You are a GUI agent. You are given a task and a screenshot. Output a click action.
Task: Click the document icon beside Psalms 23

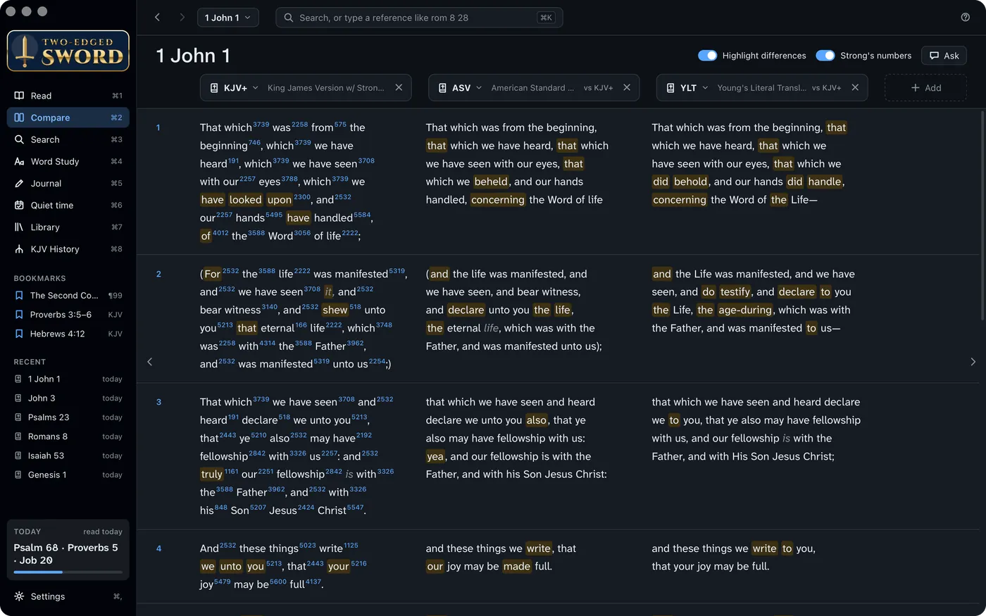18,417
